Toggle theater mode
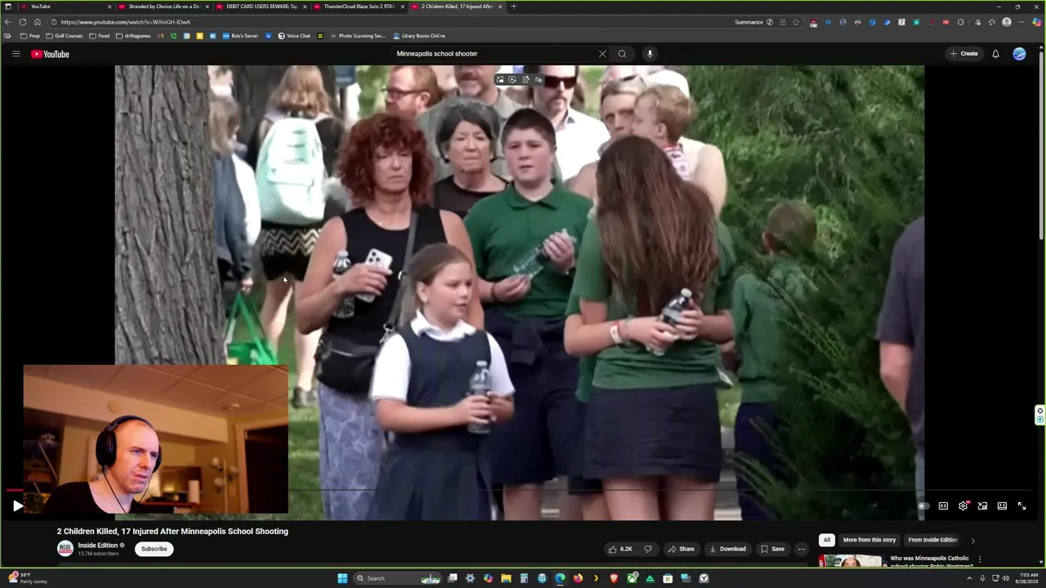 pos(1002,506)
